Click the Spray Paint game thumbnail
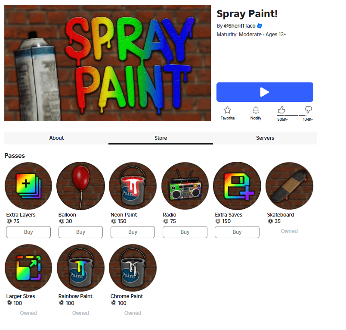Viewport: 346px width, 330px height. [108, 63]
